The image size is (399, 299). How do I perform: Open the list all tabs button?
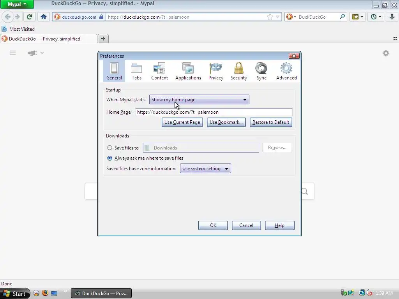[395, 39]
